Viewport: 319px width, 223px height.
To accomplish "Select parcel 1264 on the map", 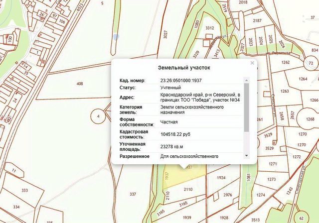I will (303, 79).
